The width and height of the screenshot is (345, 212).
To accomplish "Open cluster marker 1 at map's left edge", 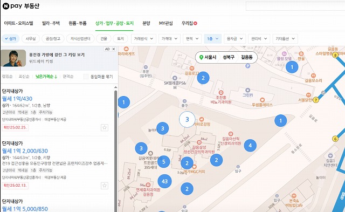I will pos(123,102).
